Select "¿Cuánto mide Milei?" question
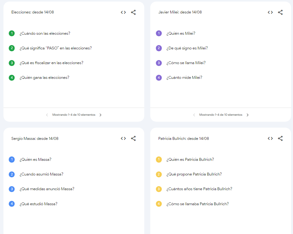The height and width of the screenshot is (234, 293). coord(184,78)
